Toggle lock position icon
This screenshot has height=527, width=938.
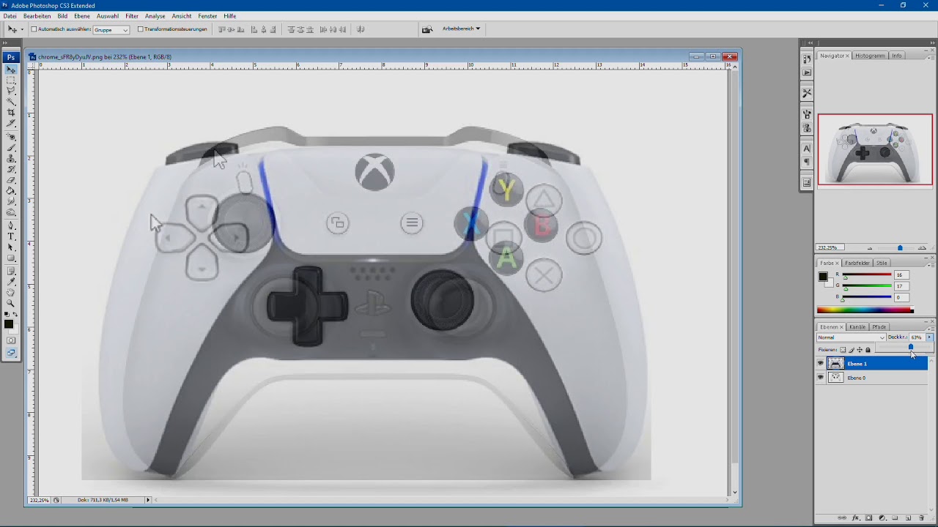860,350
